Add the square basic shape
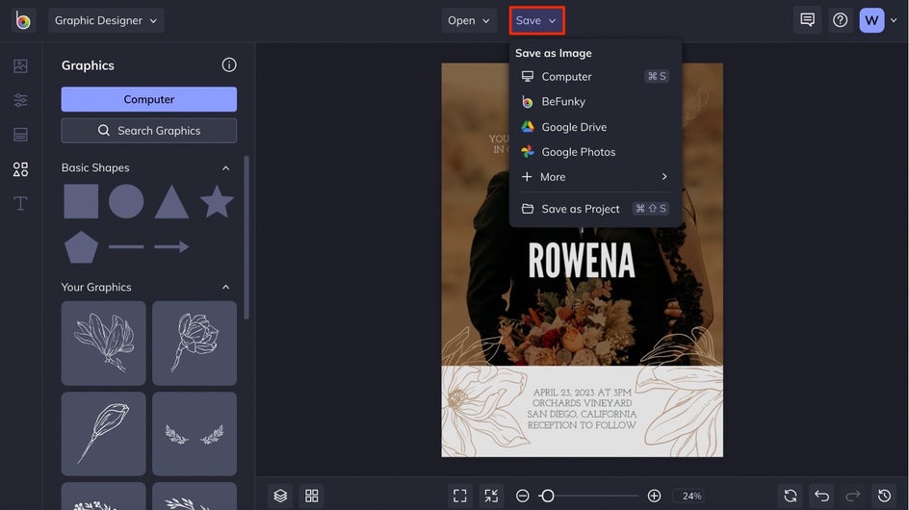Screen dimensions: 909x510 pyautogui.click(x=81, y=202)
